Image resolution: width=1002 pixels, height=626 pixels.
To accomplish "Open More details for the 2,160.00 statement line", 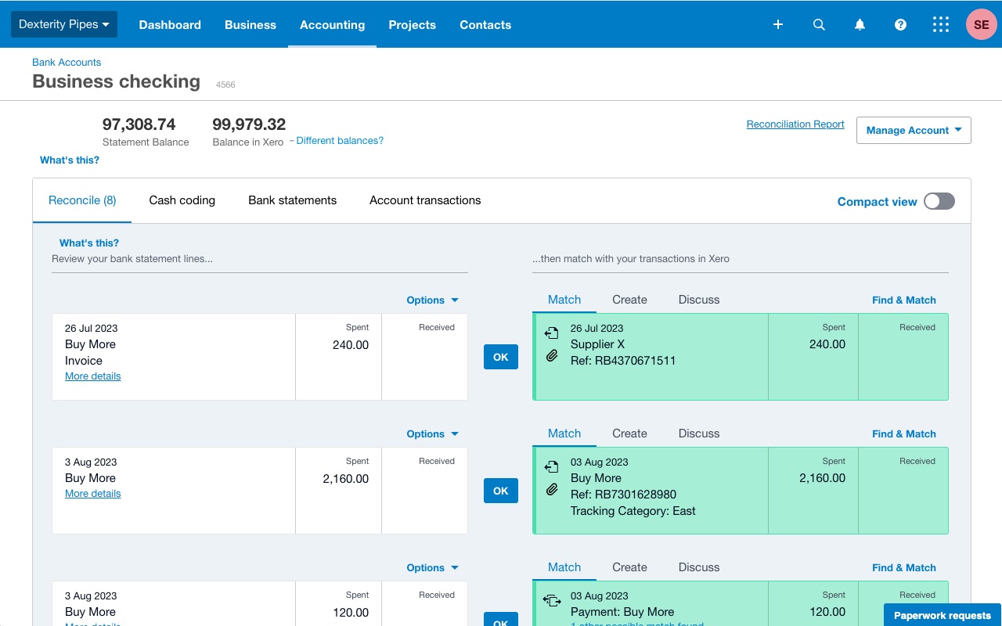I will click(x=93, y=494).
